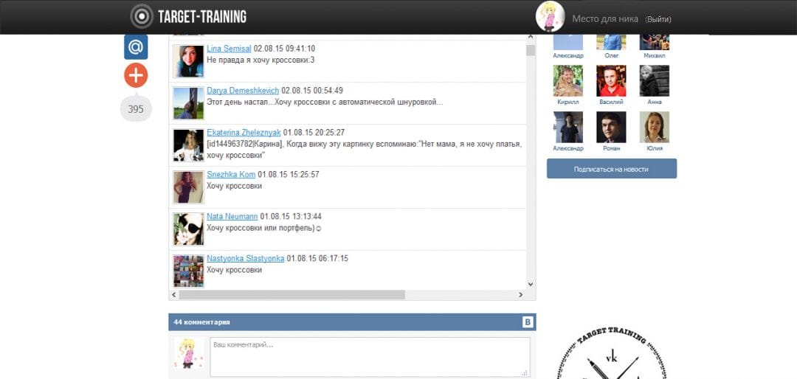Click inside the Ваш комментарий text box
Image resolution: width=797 pixels, height=379 pixels.
pyautogui.click(x=370, y=357)
